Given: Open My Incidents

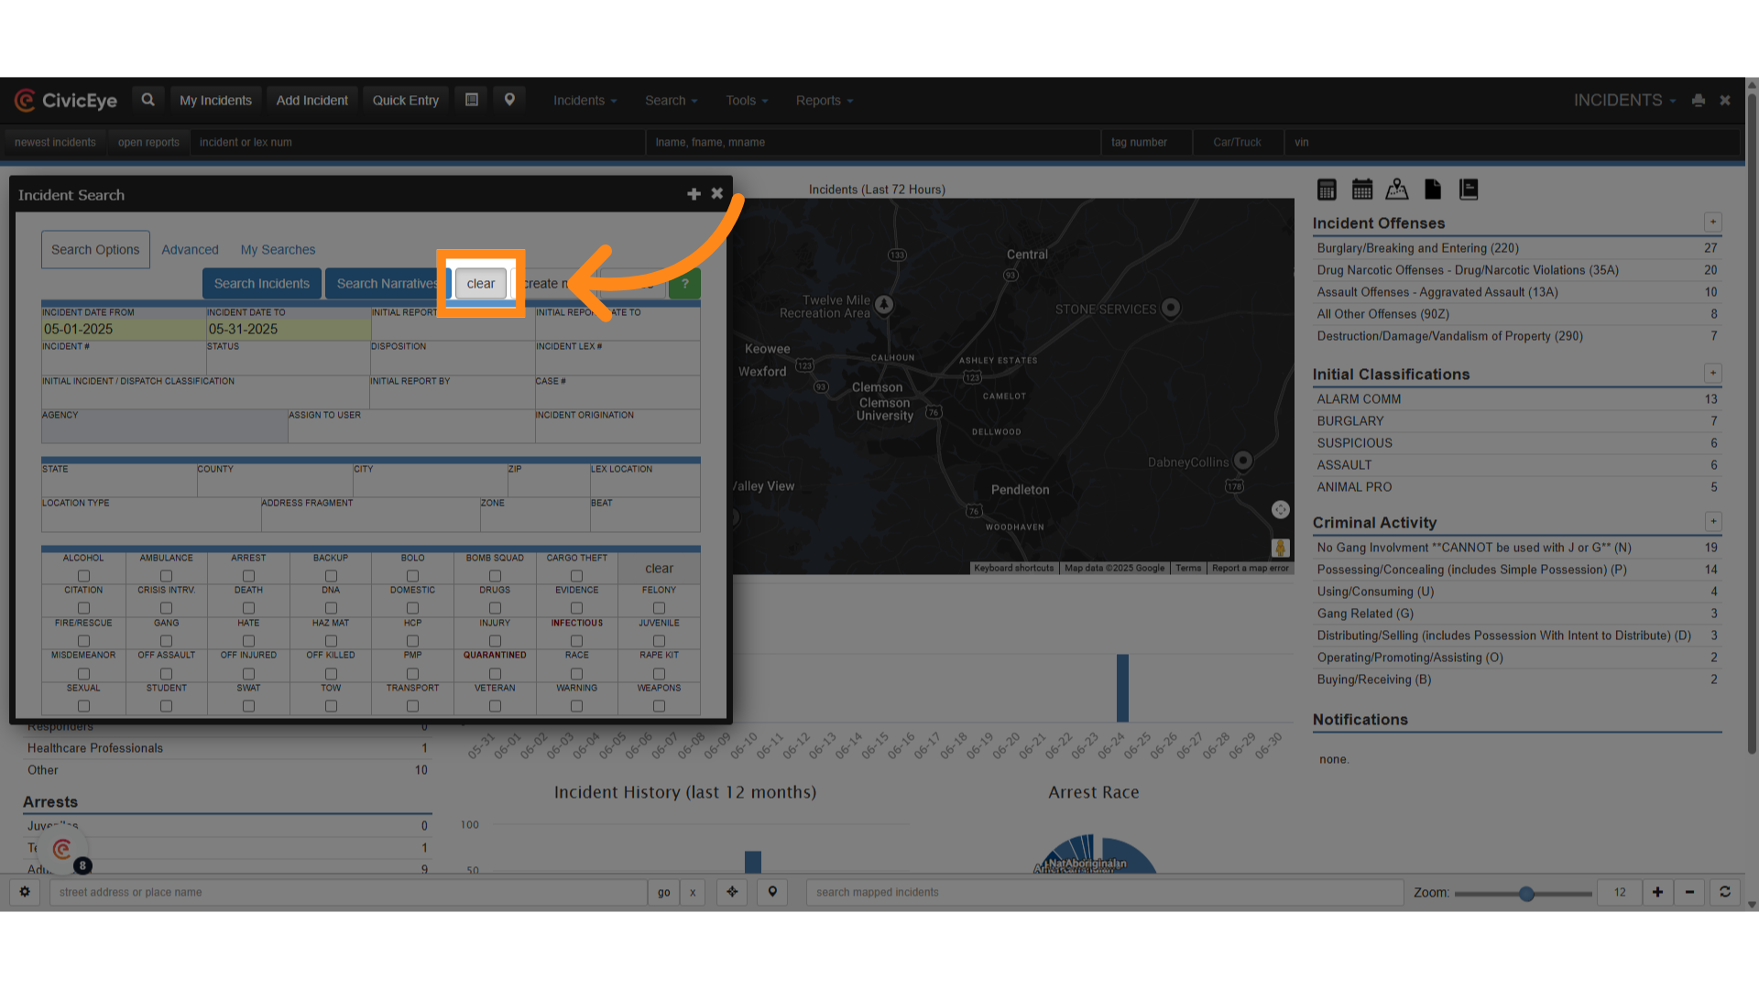Looking at the screenshot, I should click(215, 101).
